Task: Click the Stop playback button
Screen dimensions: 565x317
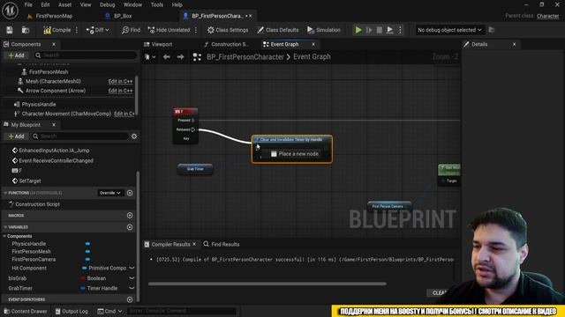Action: tap(380, 30)
